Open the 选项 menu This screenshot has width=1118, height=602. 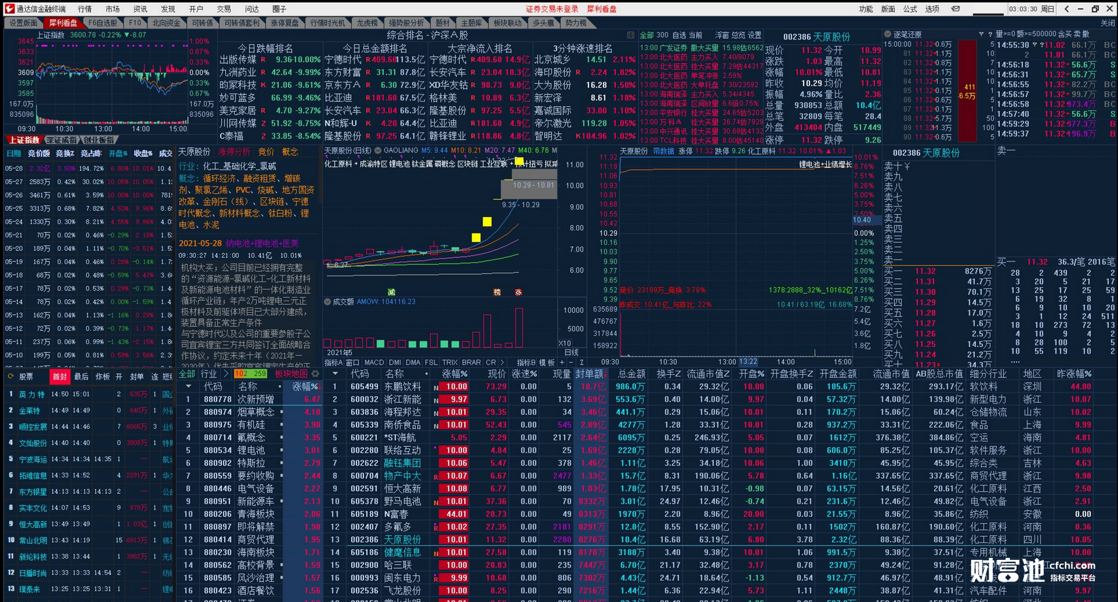pos(932,9)
